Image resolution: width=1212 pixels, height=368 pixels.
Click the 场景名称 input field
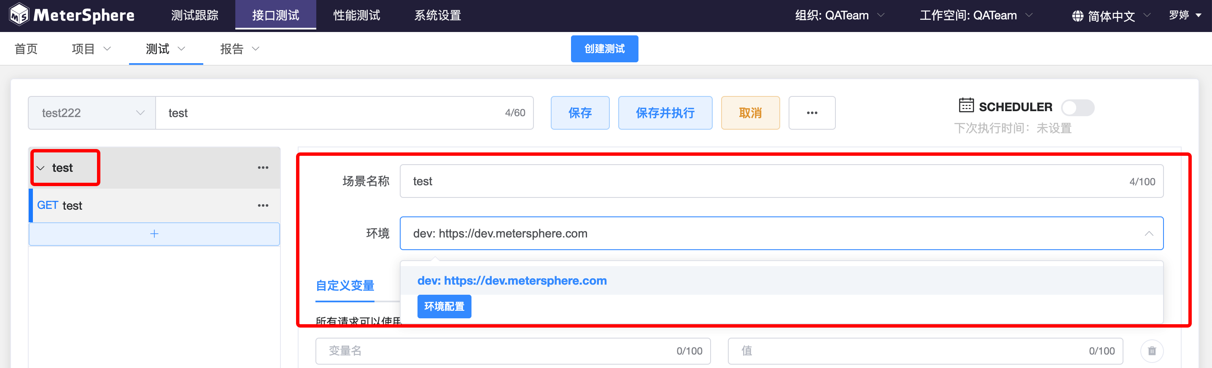pyautogui.click(x=781, y=181)
